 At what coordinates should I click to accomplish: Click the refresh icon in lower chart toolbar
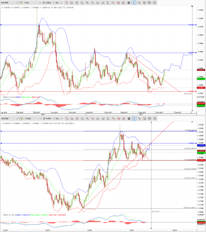[x=67, y=118]
